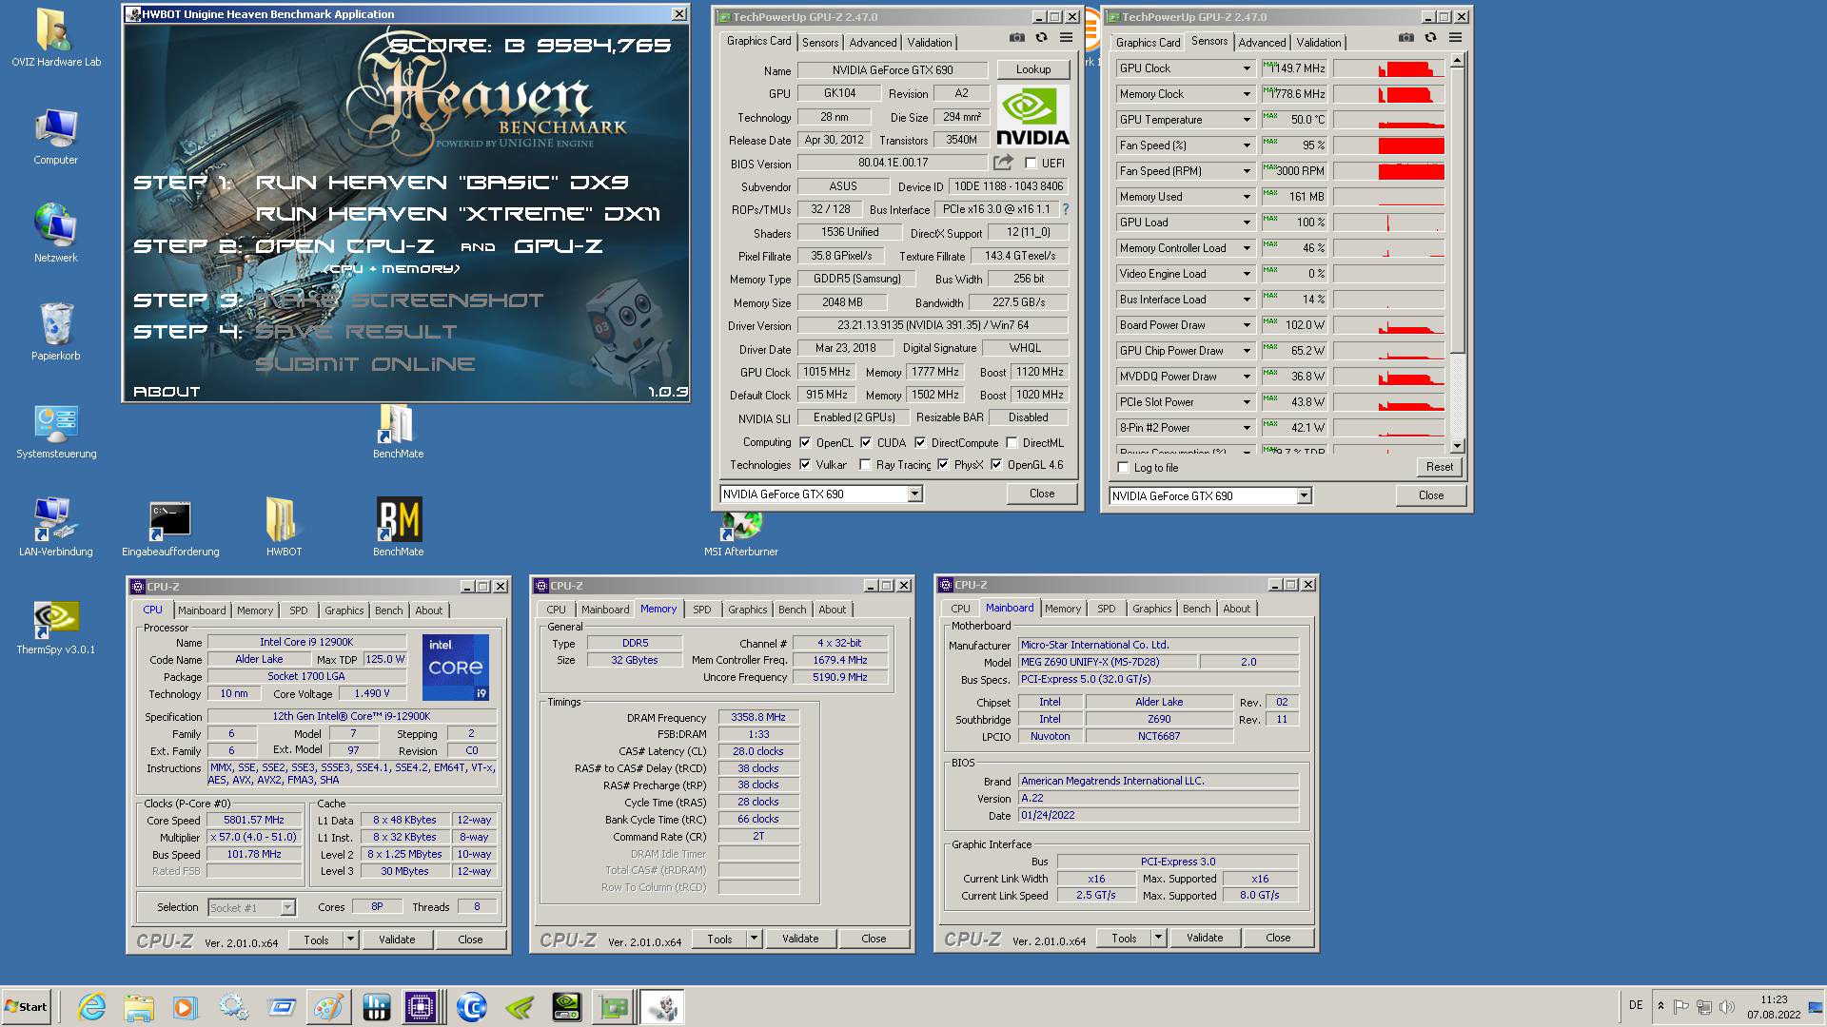Screen dimensions: 1827x1027
Task: Click refresh icon in GPU-Z Graphics Card window
Action: [1042, 38]
